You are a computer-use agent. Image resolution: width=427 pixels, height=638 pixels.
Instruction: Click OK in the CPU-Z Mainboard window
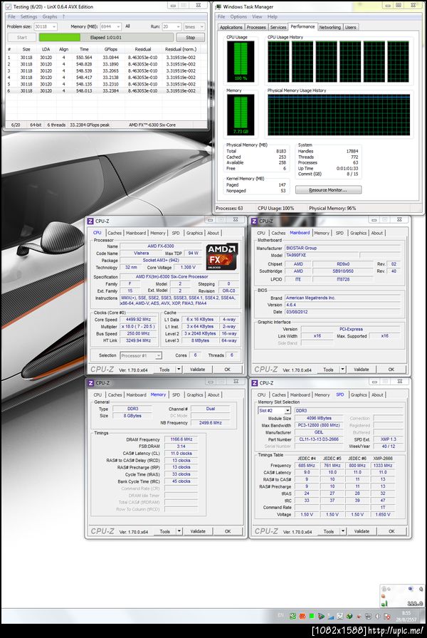(391, 370)
